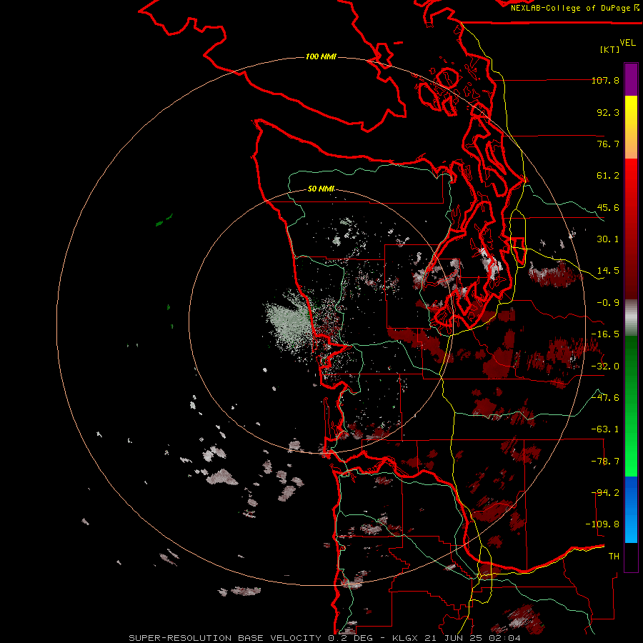This screenshot has width=643, height=643.
Task: Click the -94.2 legend value
Action: click(605, 493)
